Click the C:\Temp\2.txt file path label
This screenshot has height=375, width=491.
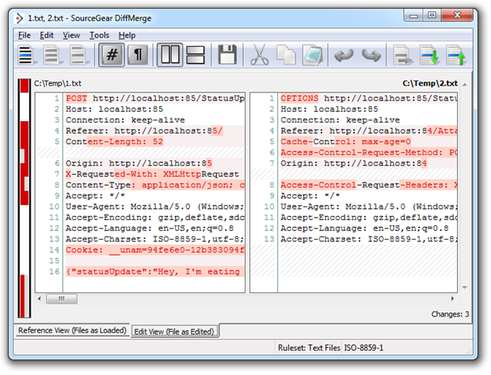pos(430,84)
